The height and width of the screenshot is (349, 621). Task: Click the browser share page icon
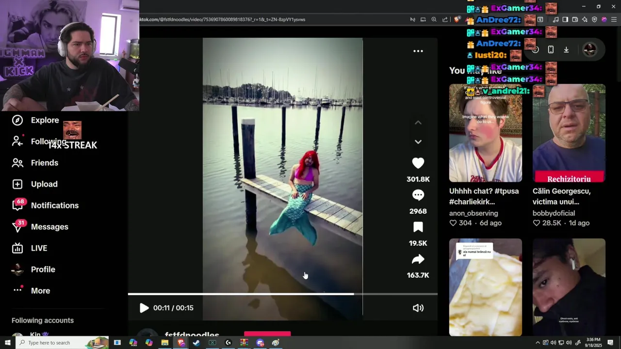445,19
